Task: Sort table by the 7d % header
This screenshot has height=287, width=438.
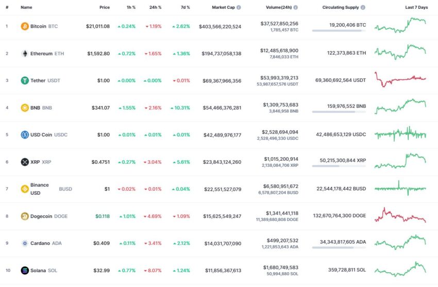Action: click(185, 8)
